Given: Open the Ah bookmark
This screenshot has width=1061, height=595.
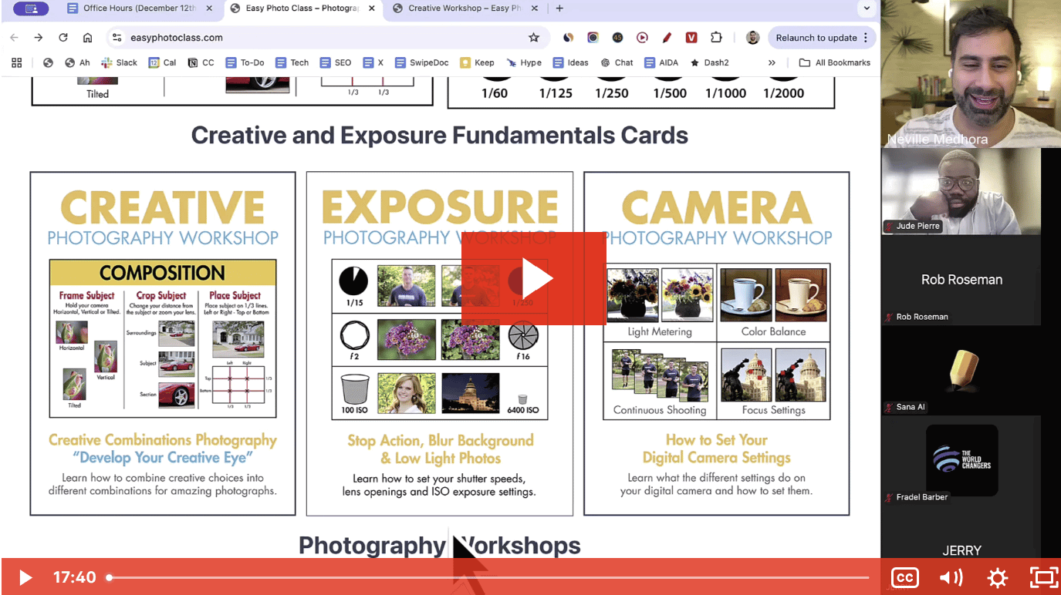Looking at the screenshot, I should (x=77, y=62).
